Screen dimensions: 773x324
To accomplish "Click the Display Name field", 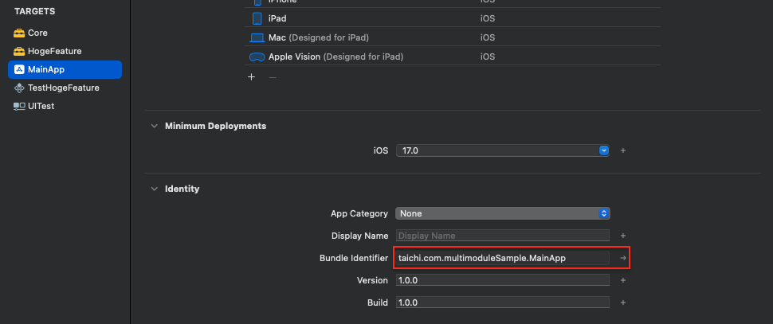I will 502,236.
